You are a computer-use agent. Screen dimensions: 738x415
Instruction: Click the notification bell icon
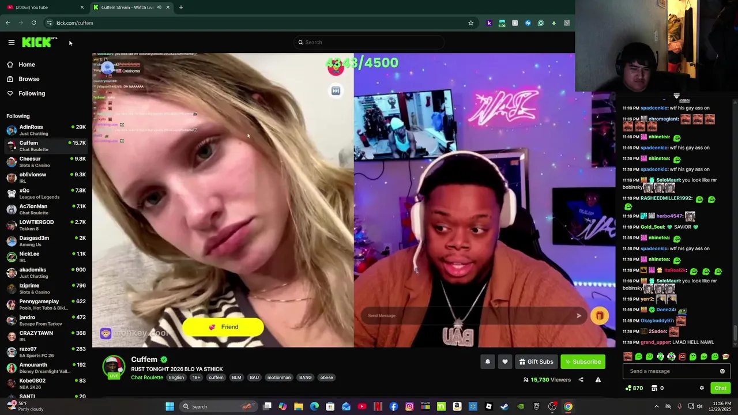pos(487,361)
